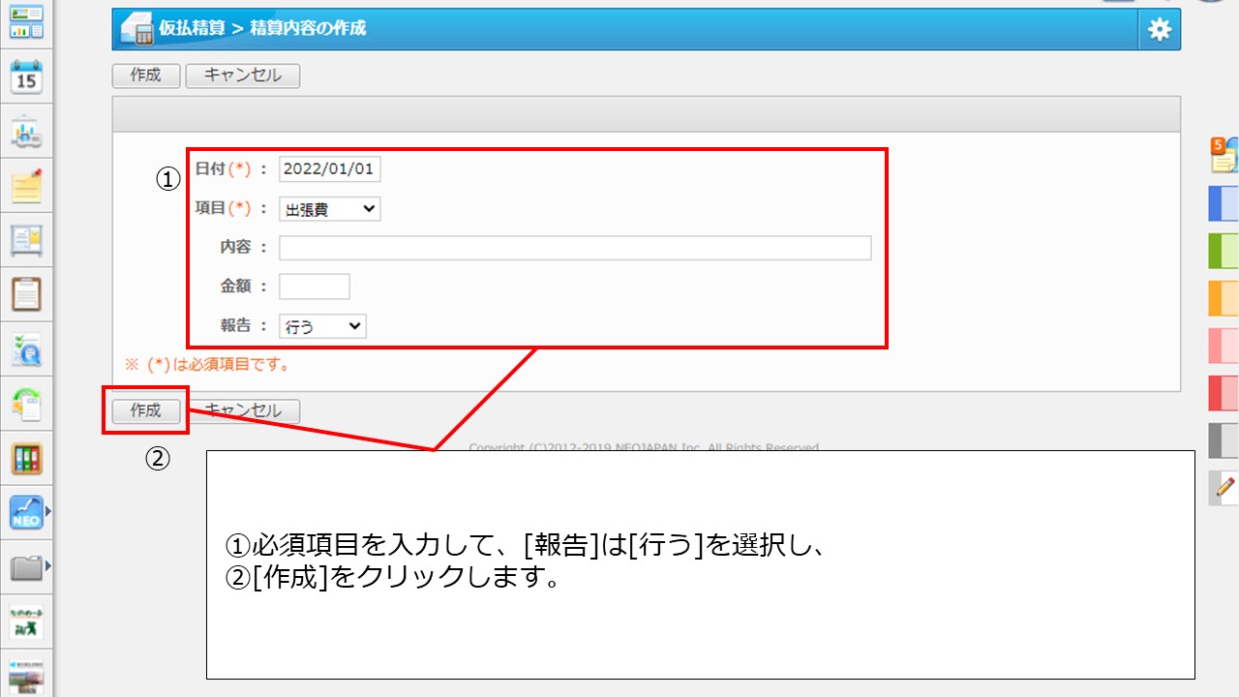Click the top 作成 button
The width and height of the screenshot is (1239, 697).
click(146, 76)
